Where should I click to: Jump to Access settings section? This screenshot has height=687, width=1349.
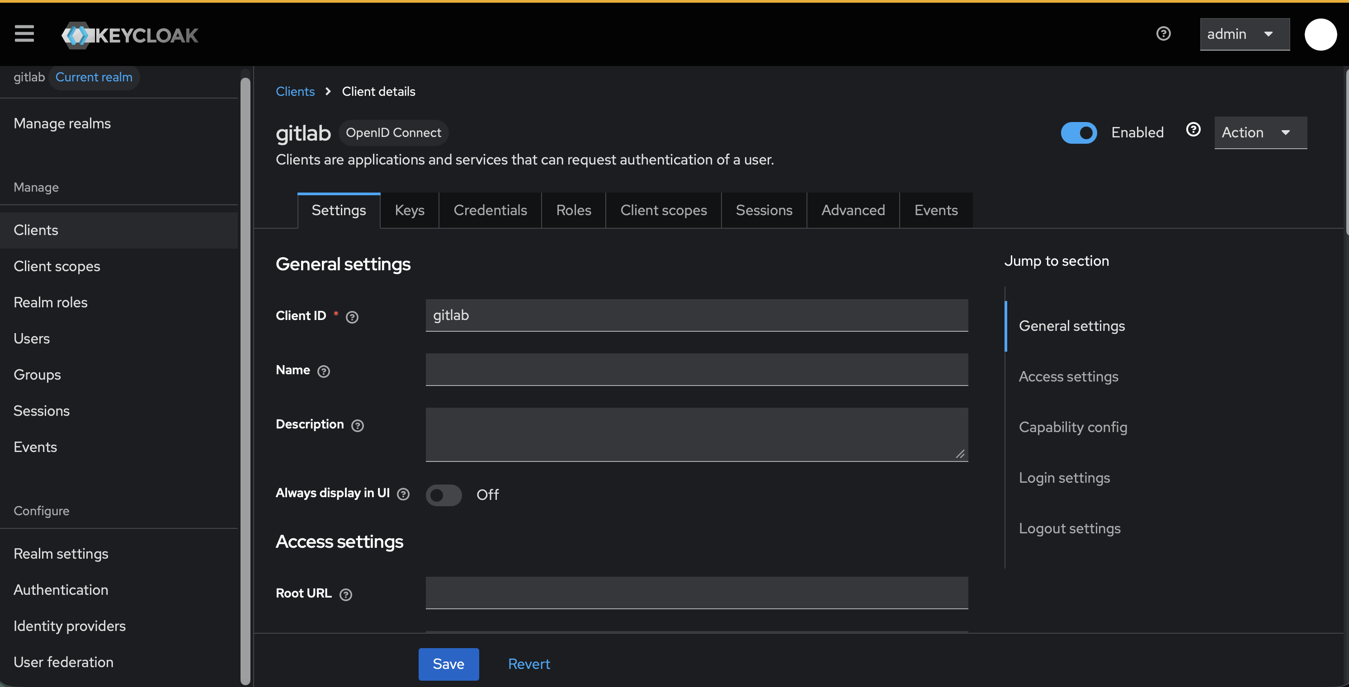(1068, 377)
